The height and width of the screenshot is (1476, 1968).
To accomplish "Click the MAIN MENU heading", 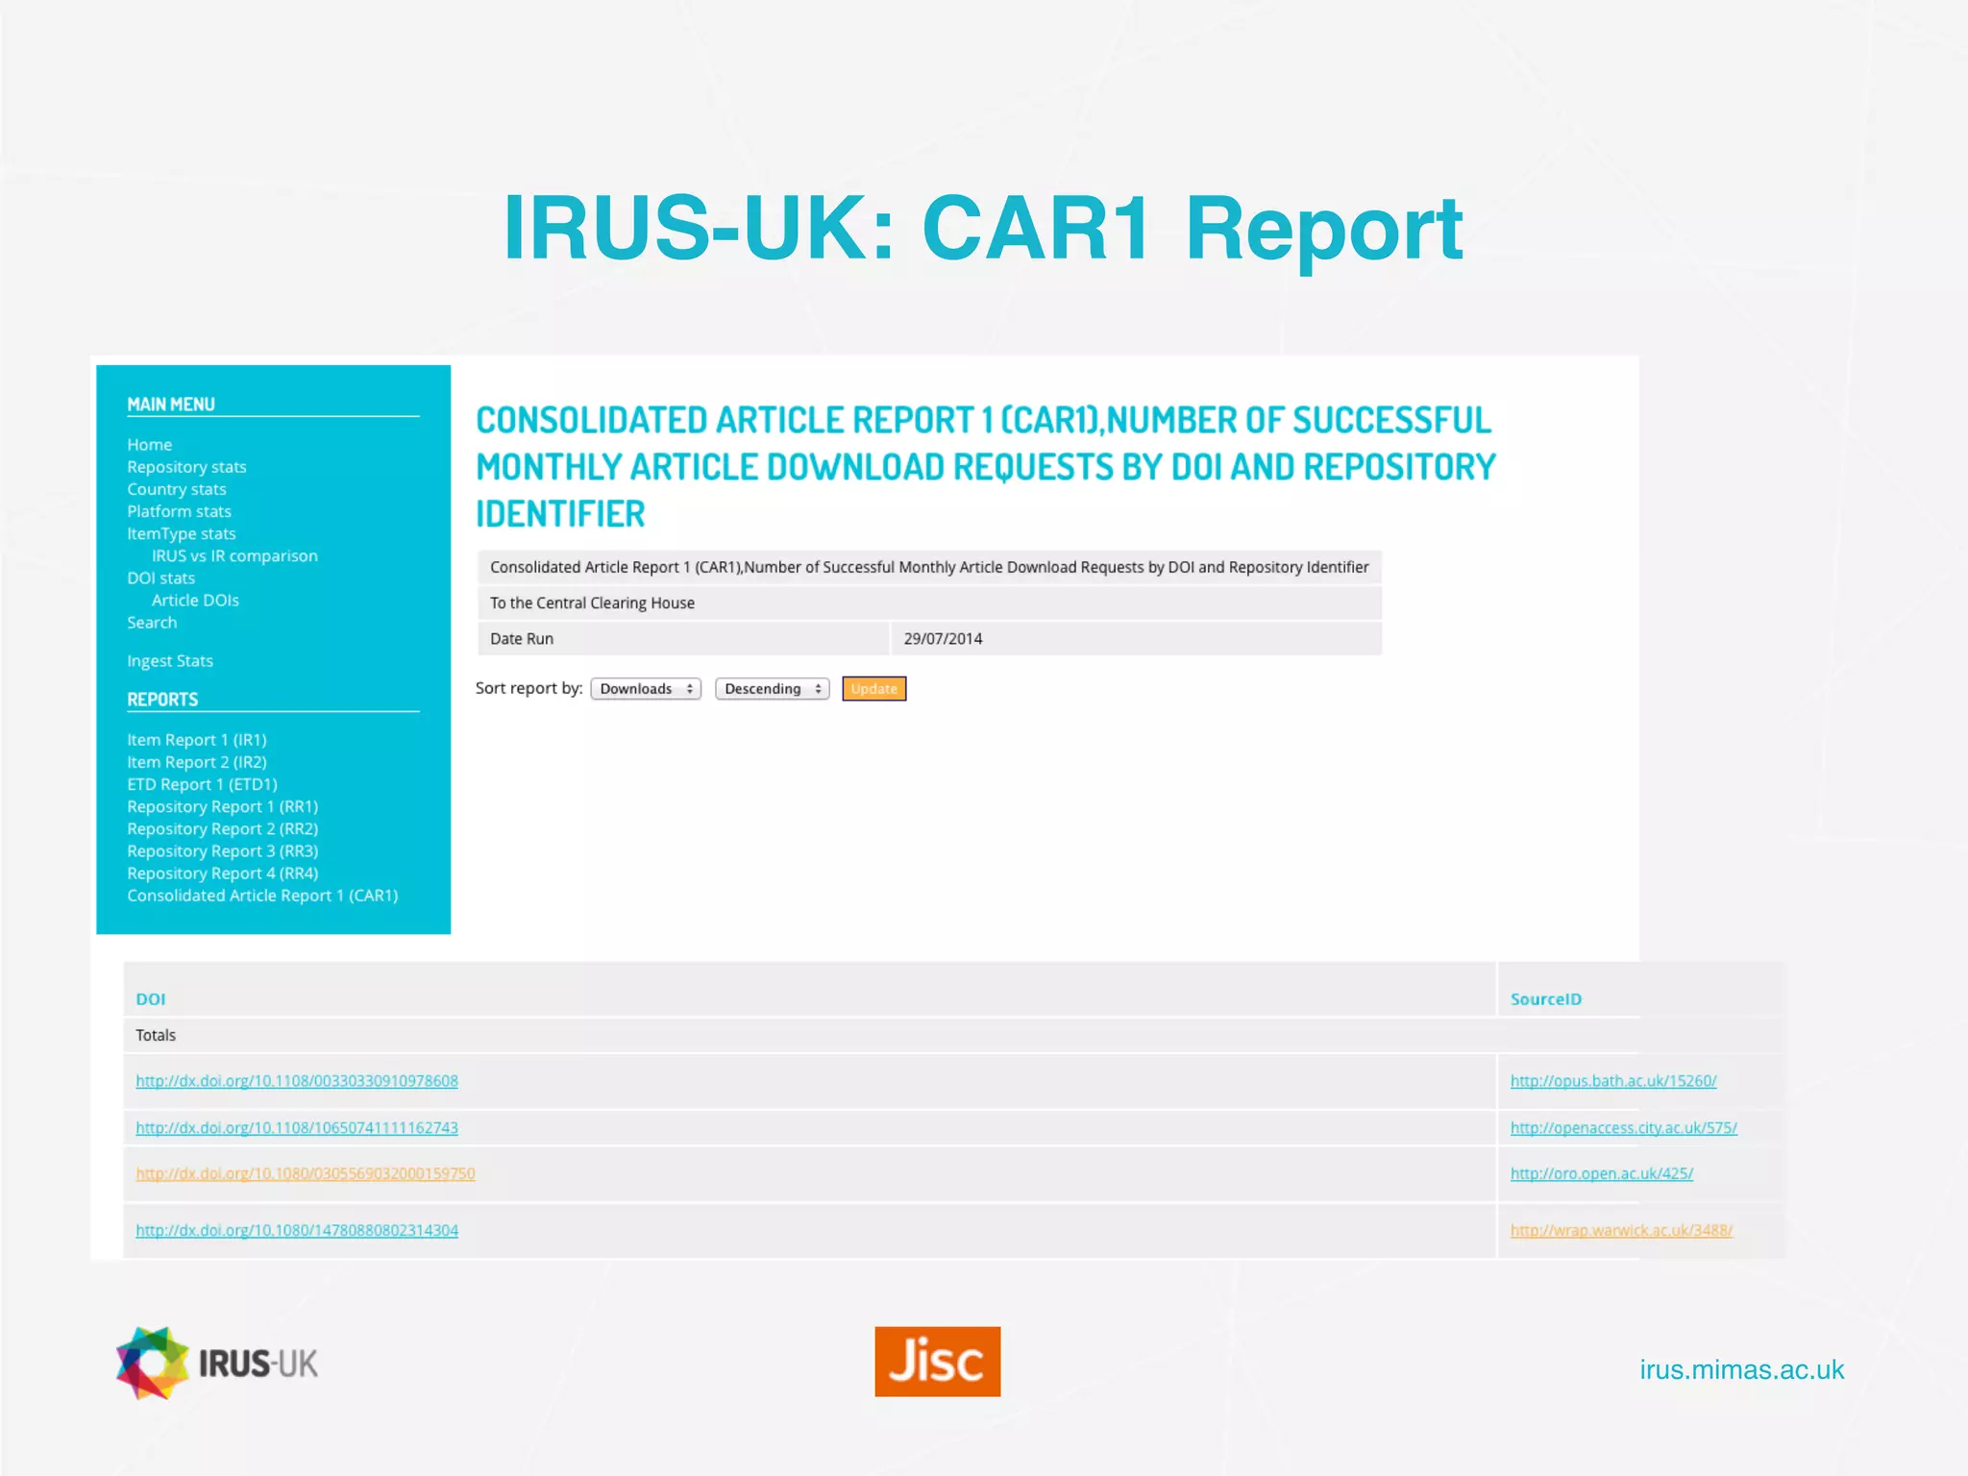I will (x=171, y=405).
